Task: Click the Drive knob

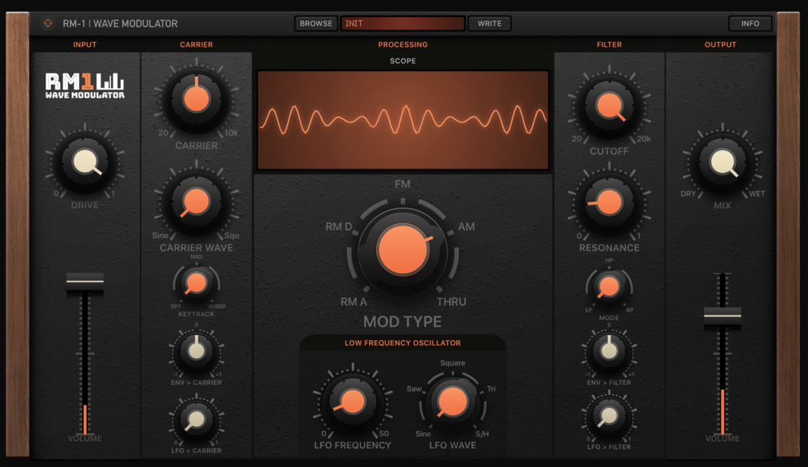Action: tap(85, 162)
